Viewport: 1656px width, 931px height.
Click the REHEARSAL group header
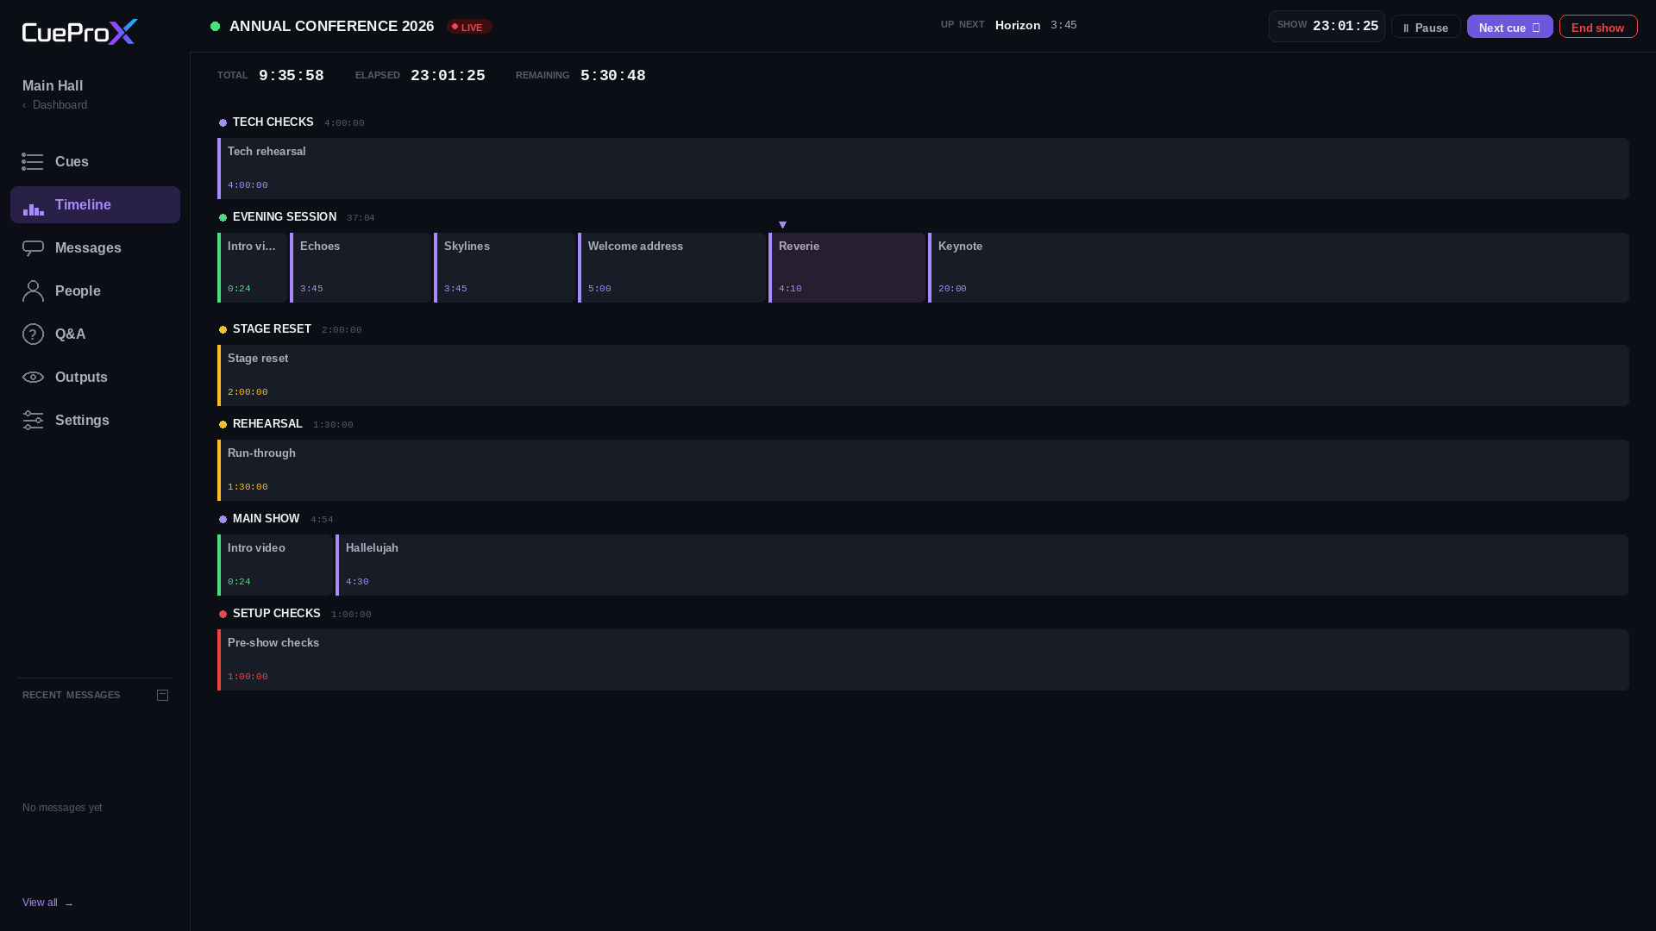point(267,424)
